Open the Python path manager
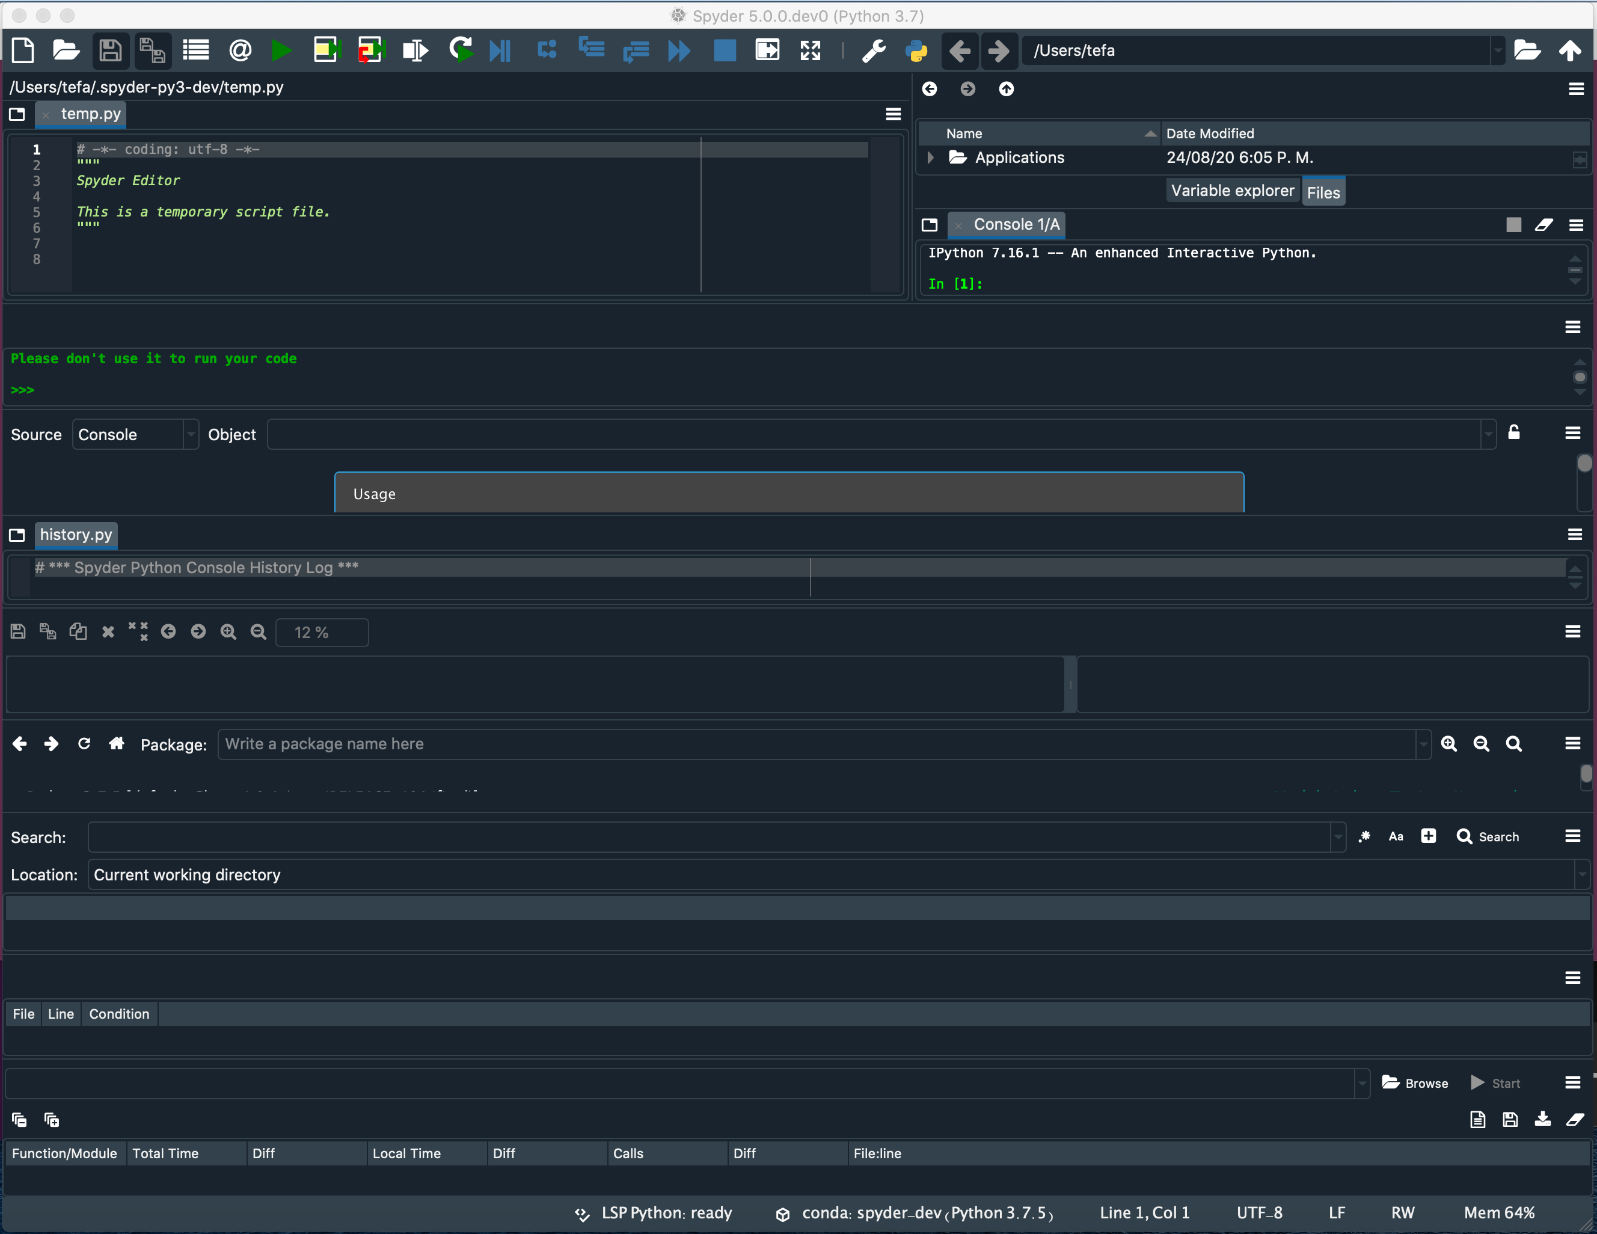This screenshot has height=1234, width=1597. pos(917,51)
